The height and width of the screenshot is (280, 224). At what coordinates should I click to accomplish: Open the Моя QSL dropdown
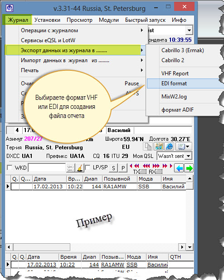(189, 156)
